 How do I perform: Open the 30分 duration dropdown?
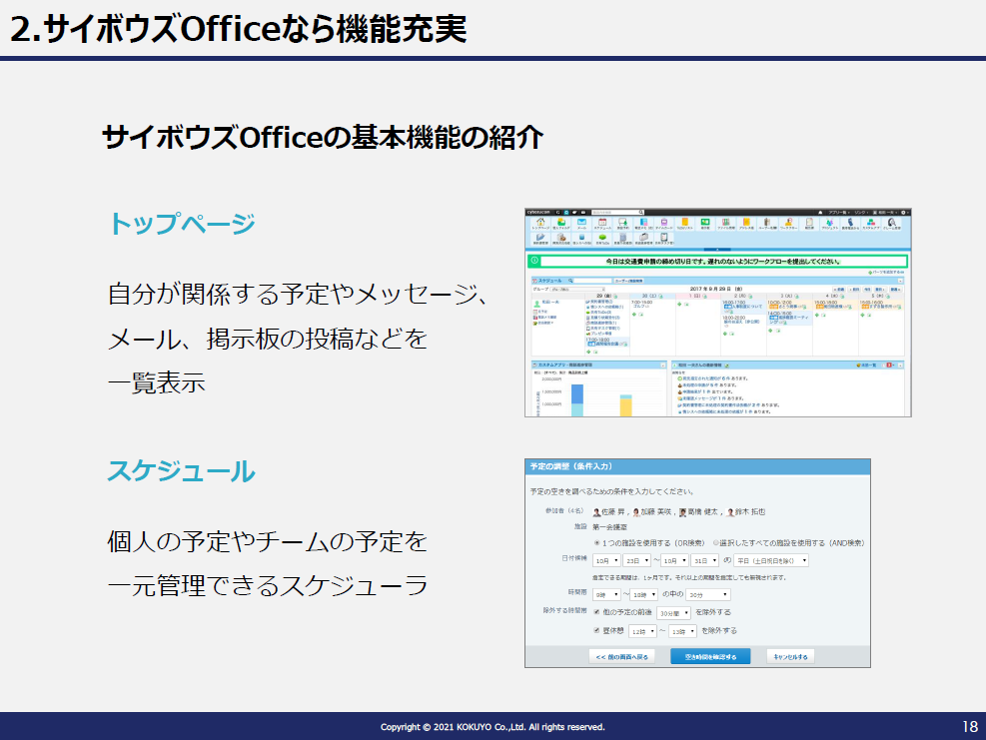(x=708, y=594)
